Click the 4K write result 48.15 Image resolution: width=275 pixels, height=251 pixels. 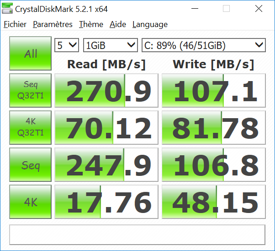pos(214,202)
